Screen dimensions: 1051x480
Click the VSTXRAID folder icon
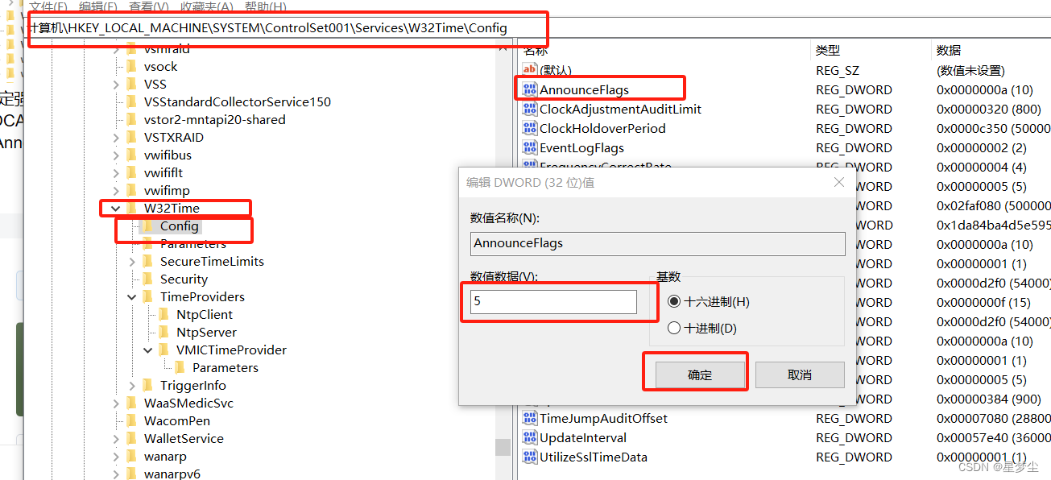(x=131, y=137)
